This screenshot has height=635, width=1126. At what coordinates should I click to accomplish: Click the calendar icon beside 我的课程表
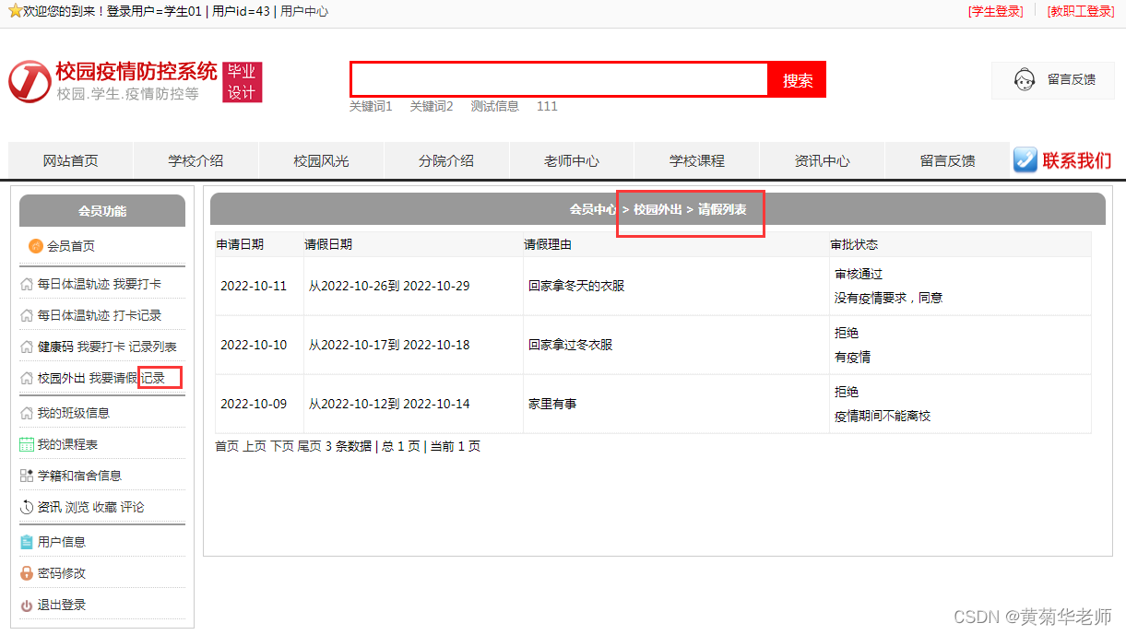27,444
